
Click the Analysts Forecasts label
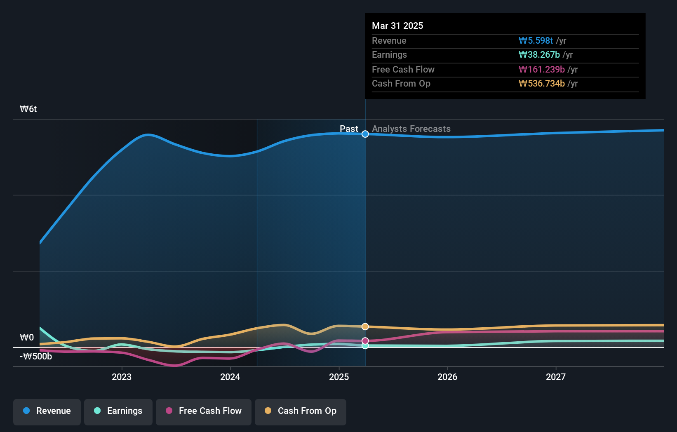(411, 129)
